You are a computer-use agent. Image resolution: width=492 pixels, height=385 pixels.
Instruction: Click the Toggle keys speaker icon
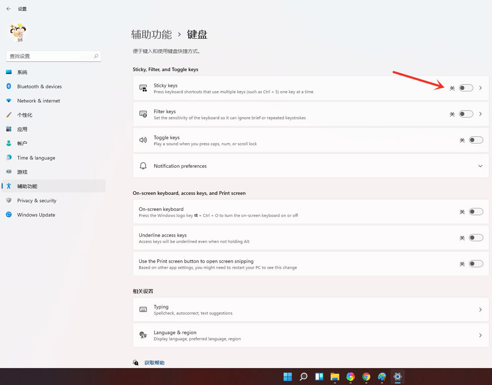(144, 140)
